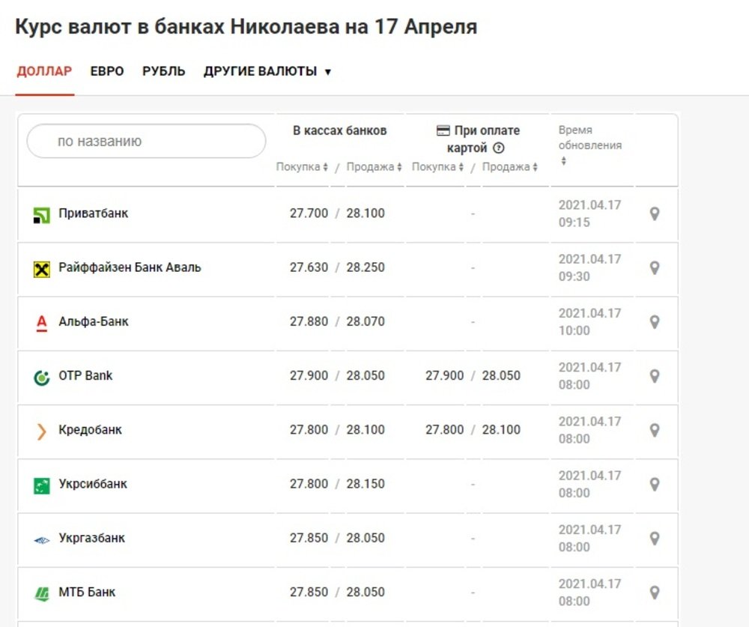The height and width of the screenshot is (627, 749).
Task: Show Укрсиббанк branch location pin
Action: pos(654,485)
